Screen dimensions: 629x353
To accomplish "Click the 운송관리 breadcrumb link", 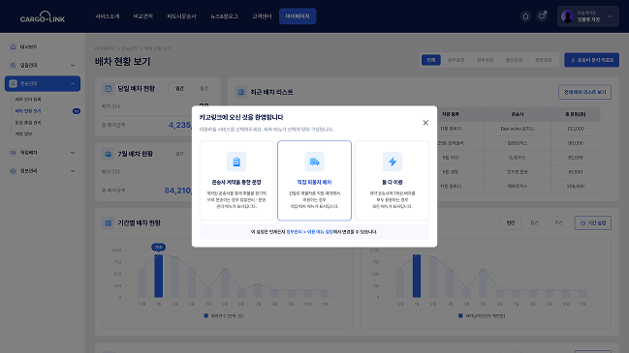I will click(130, 48).
